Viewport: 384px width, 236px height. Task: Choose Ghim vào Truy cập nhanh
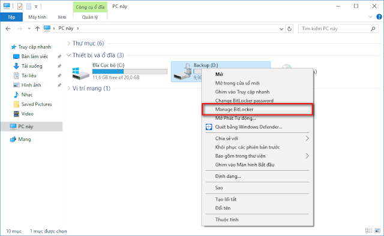257,92
